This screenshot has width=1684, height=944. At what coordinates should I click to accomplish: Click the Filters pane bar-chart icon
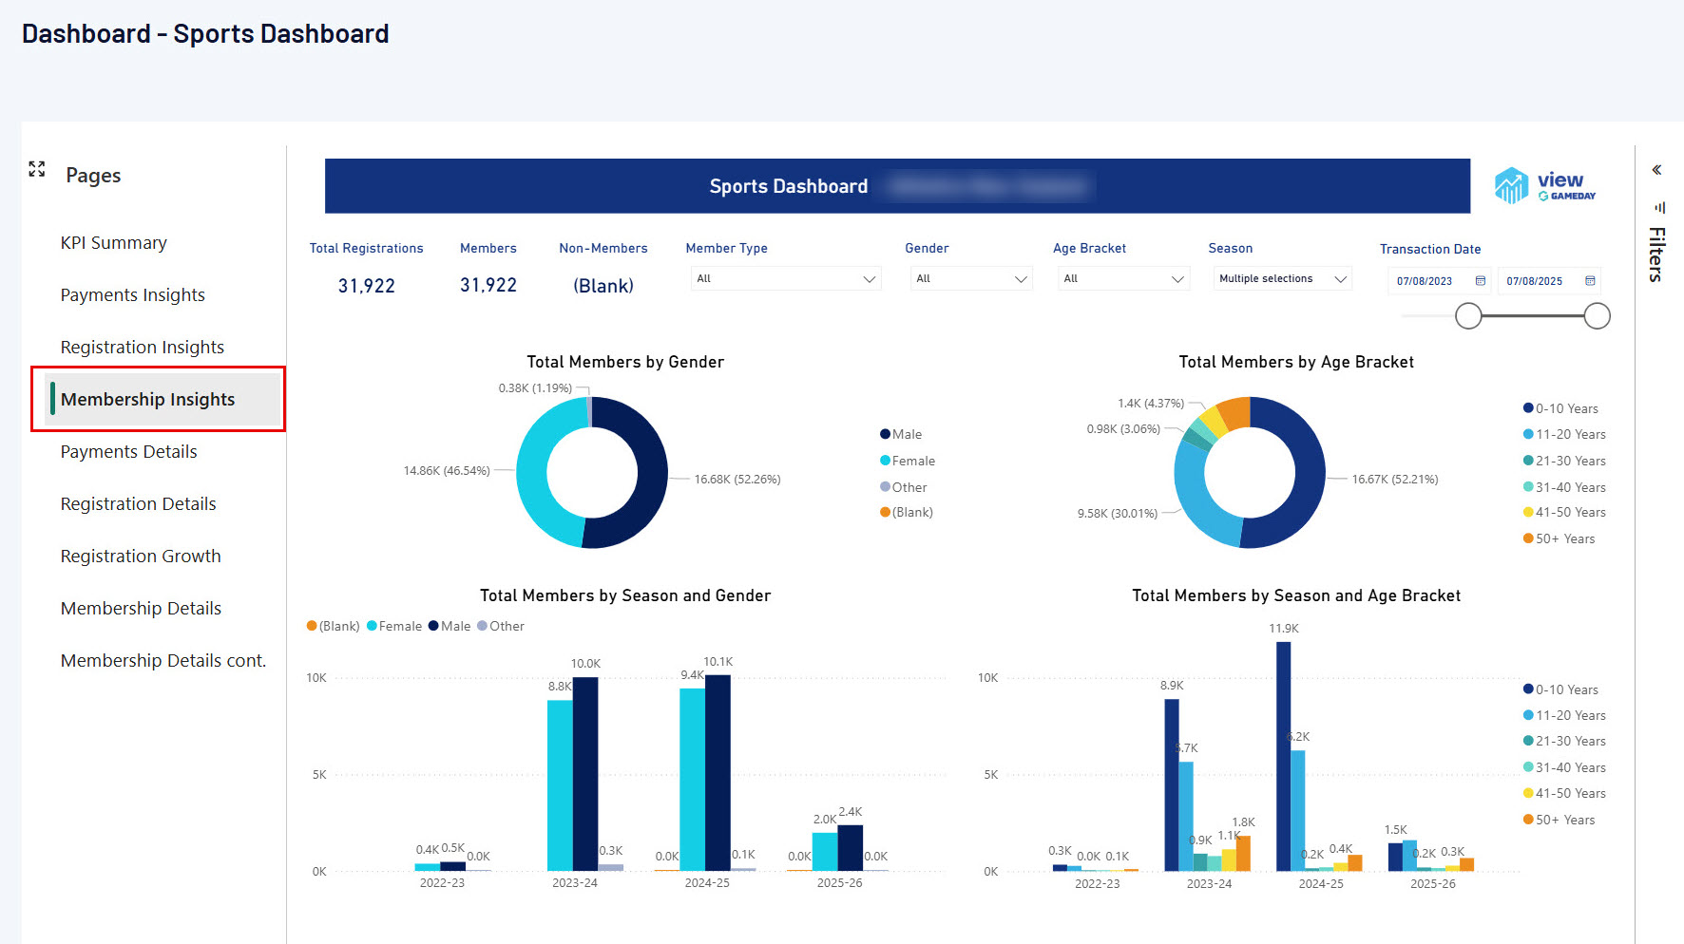tap(1659, 207)
